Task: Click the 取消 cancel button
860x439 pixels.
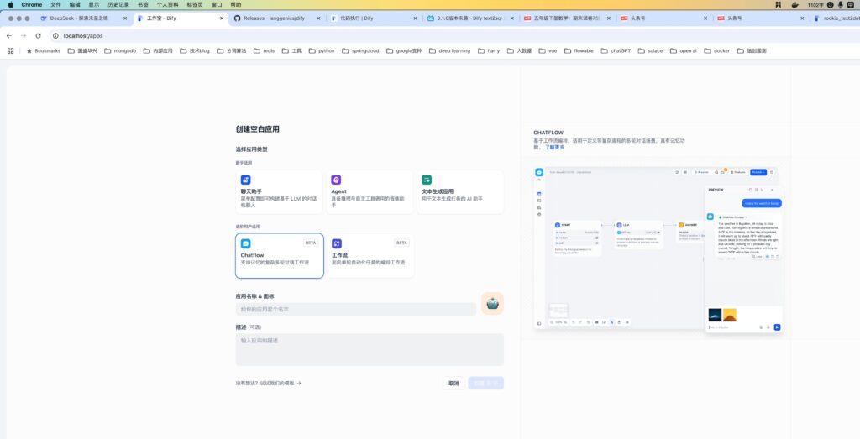Action: coord(454,383)
